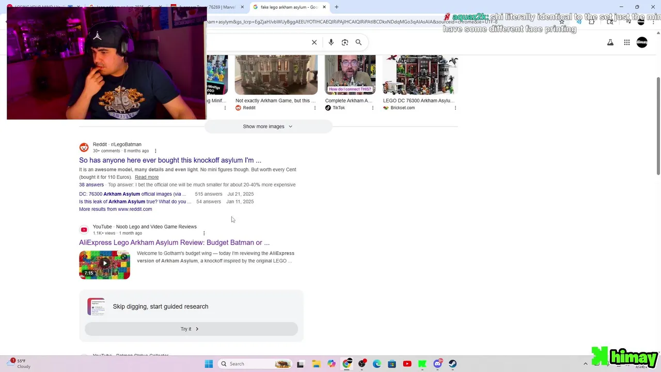Open the weather widget showing 55°F

coord(20,364)
